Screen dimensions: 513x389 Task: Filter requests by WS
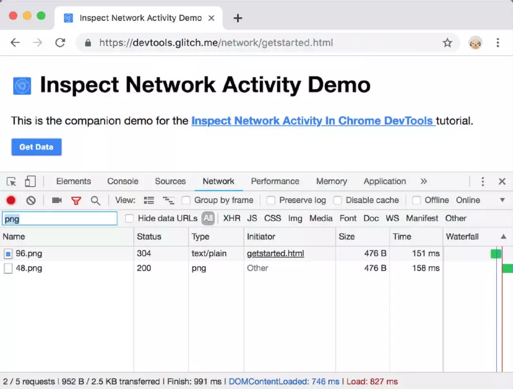click(x=392, y=218)
